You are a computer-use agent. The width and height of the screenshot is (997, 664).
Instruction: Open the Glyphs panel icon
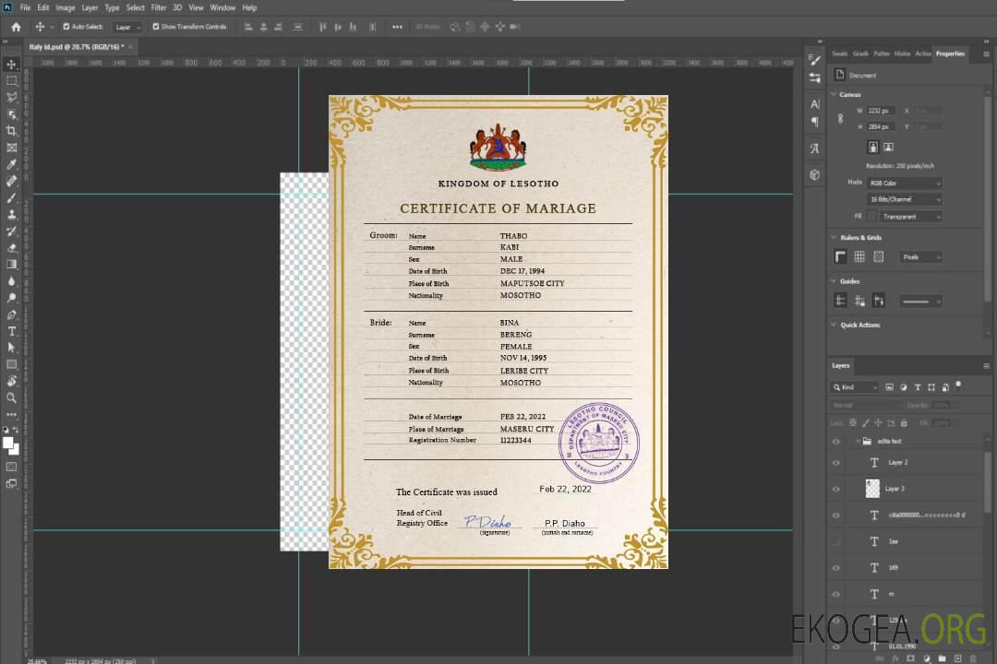tap(815, 148)
